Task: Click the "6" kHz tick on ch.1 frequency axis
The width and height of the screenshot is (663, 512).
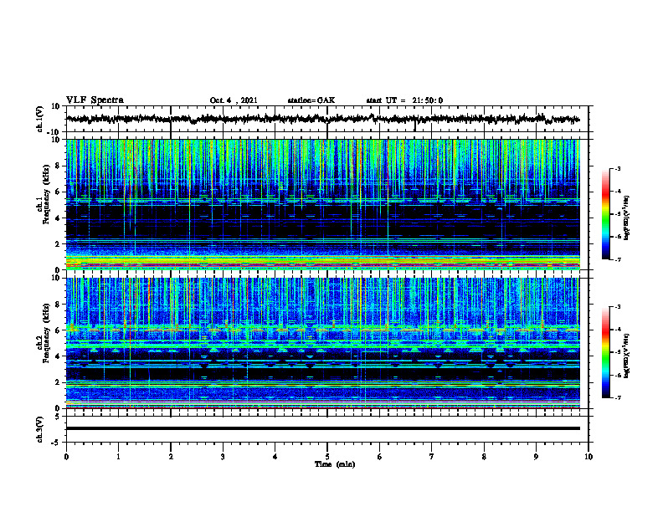Action: 59,192
